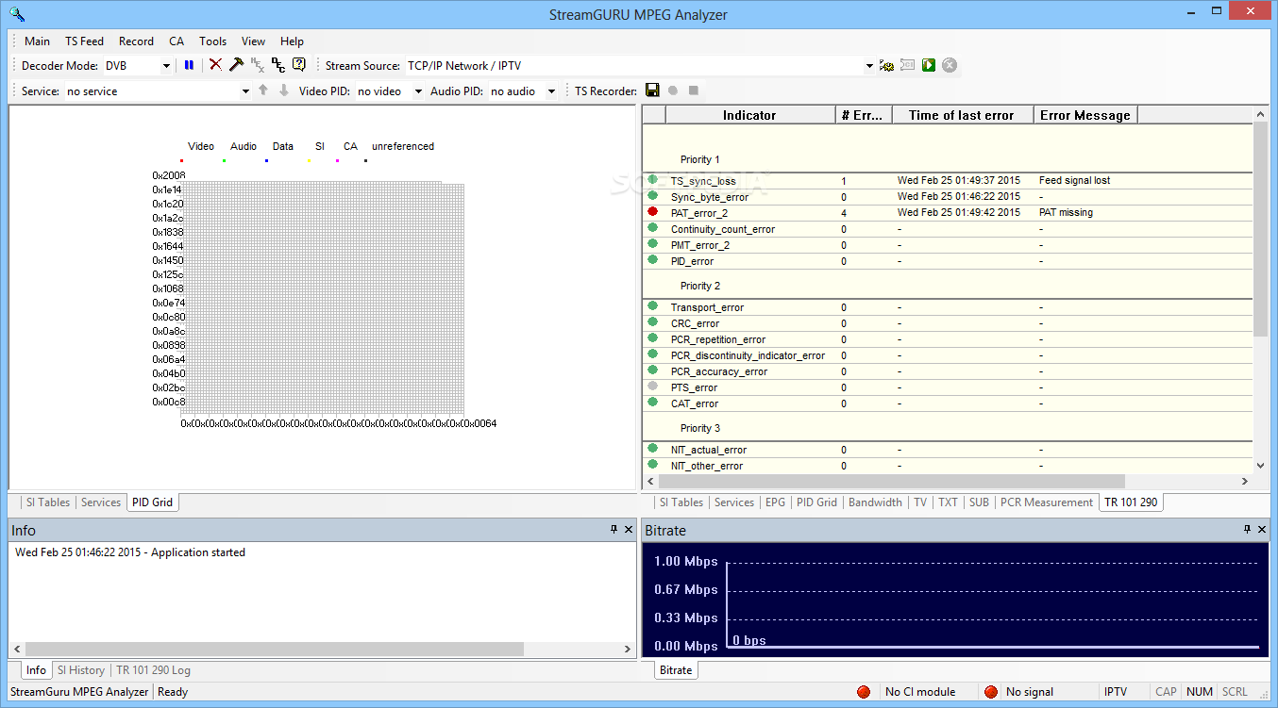
Task: Click the 'Feed signal lost' message cell
Action: pyautogui.click(x=1074, y=179)
